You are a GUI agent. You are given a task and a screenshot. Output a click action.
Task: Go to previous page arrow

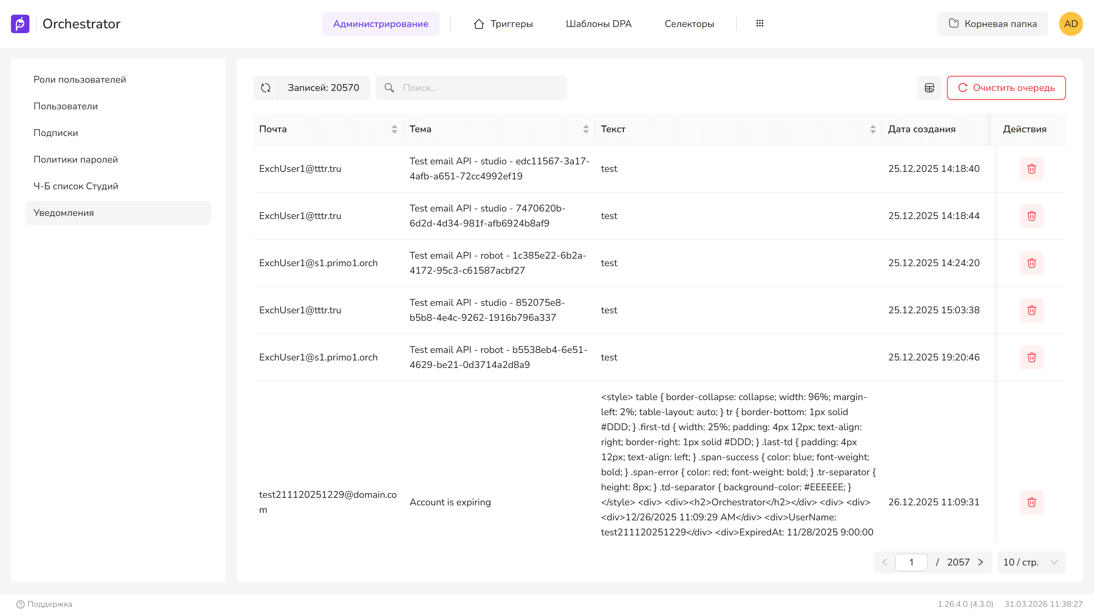885,562
